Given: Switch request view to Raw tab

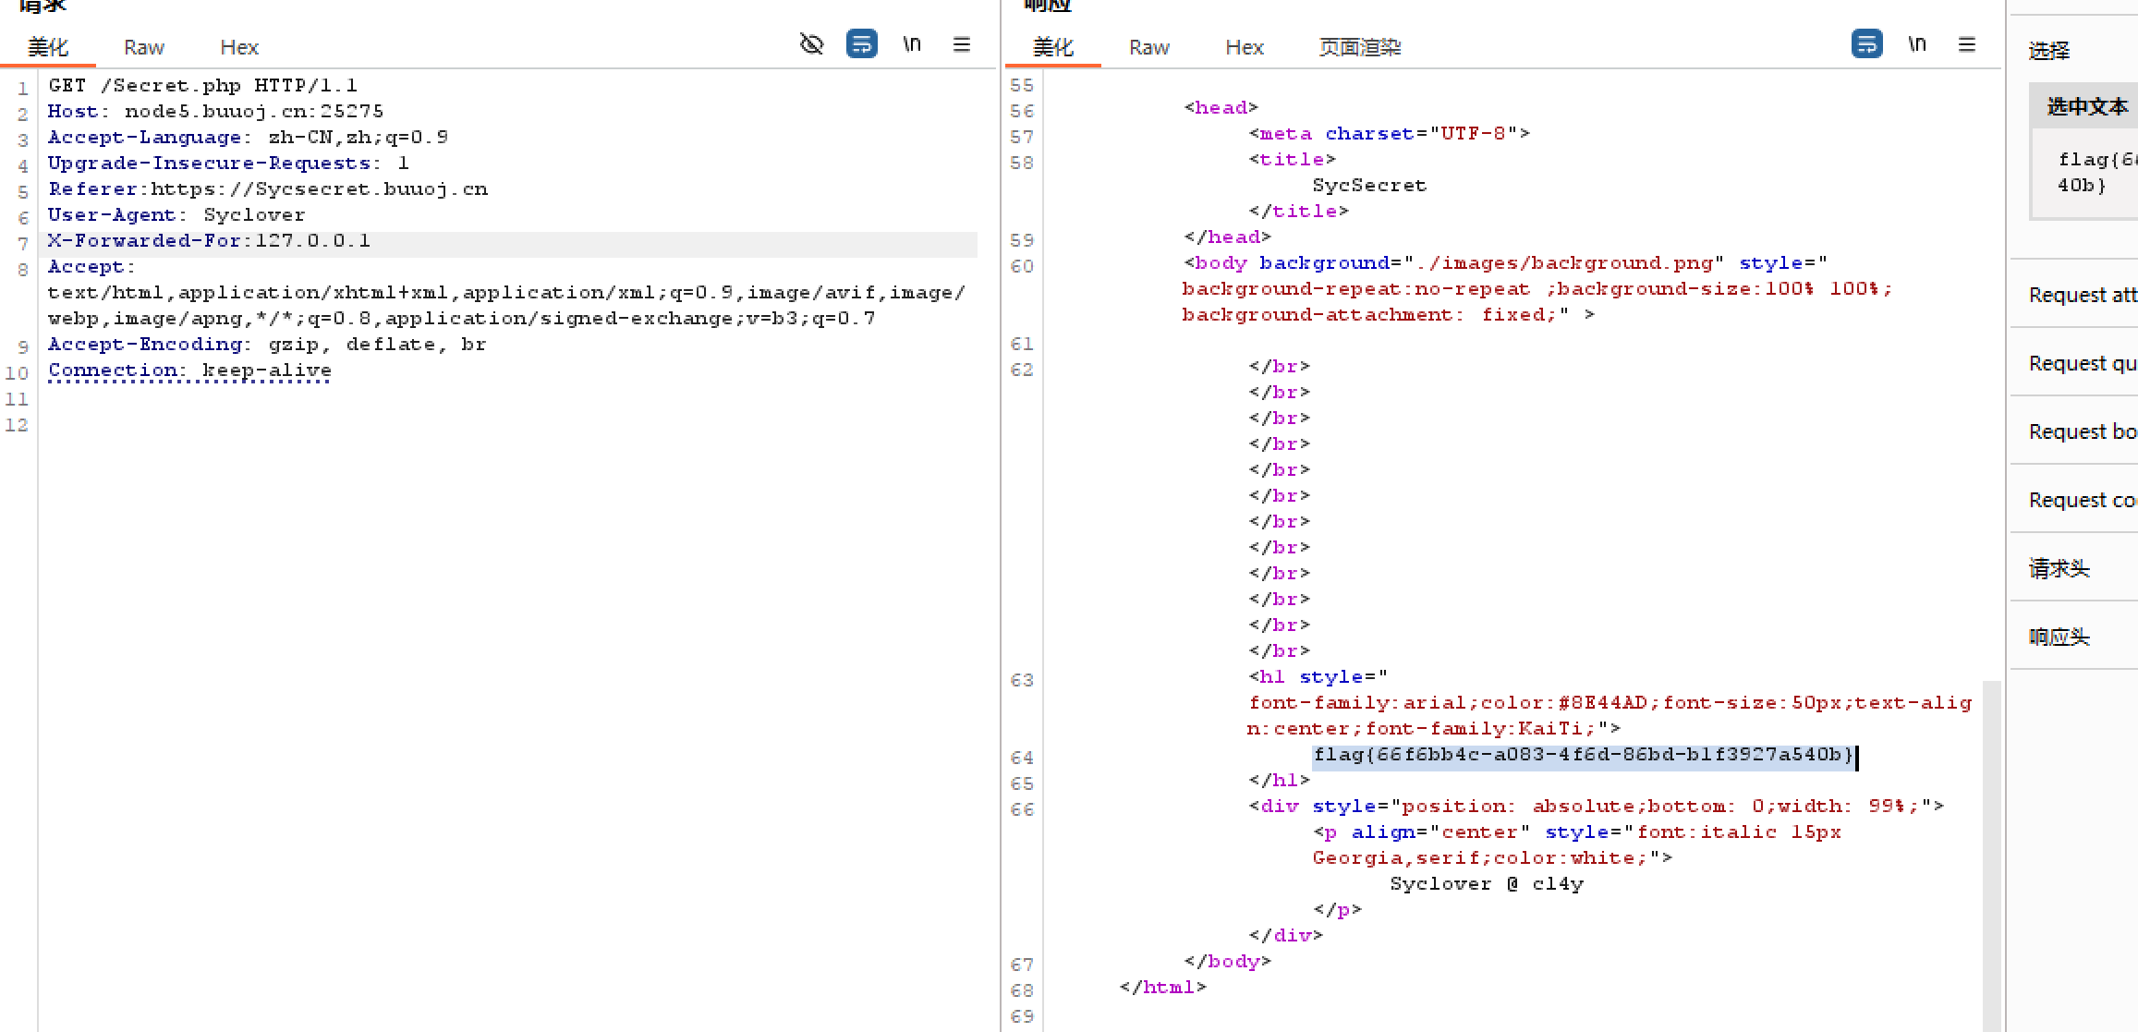Looking at the screenshot, I should (144, 47).
